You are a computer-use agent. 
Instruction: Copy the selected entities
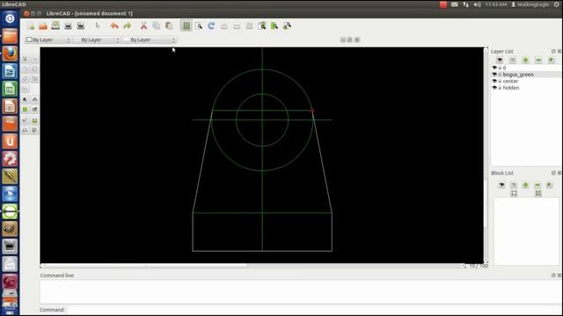click(x=157, y=25)
